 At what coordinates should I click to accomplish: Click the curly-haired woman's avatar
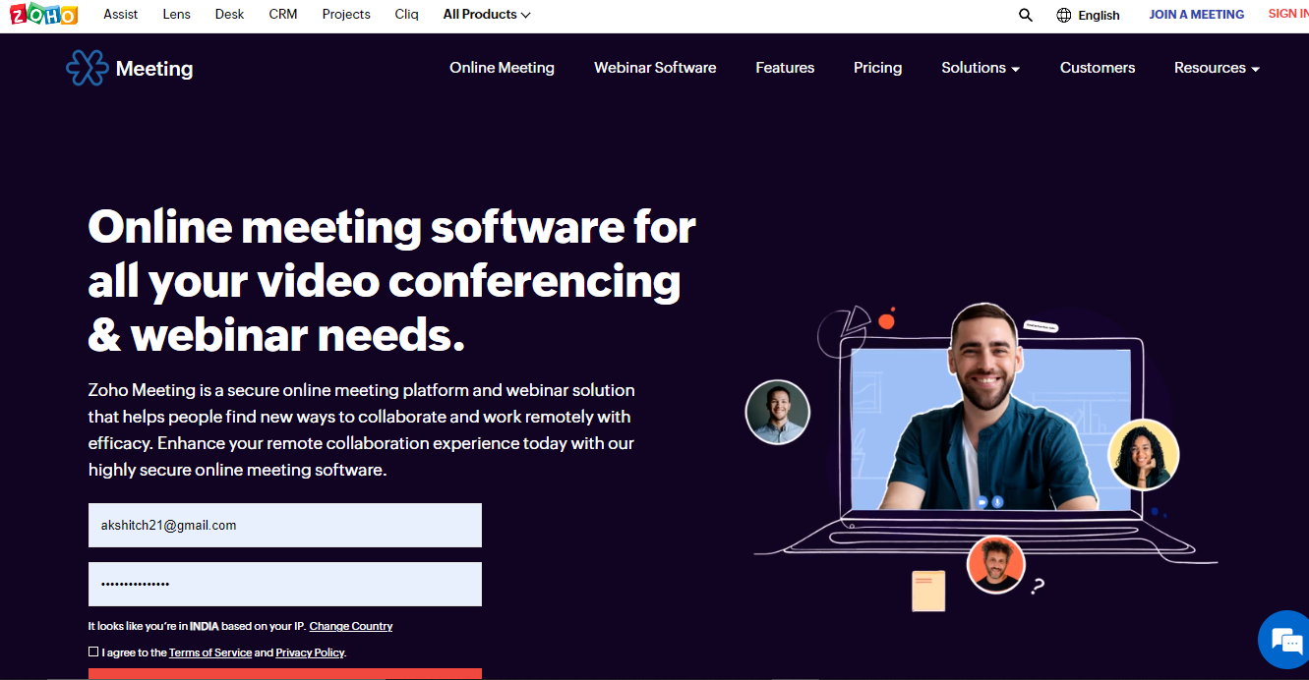(x=1143, y=454)
